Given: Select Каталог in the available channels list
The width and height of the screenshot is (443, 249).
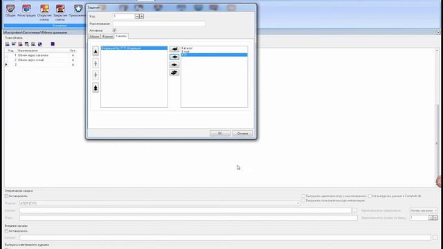Looking at the screenshot, I should [214, 48].
